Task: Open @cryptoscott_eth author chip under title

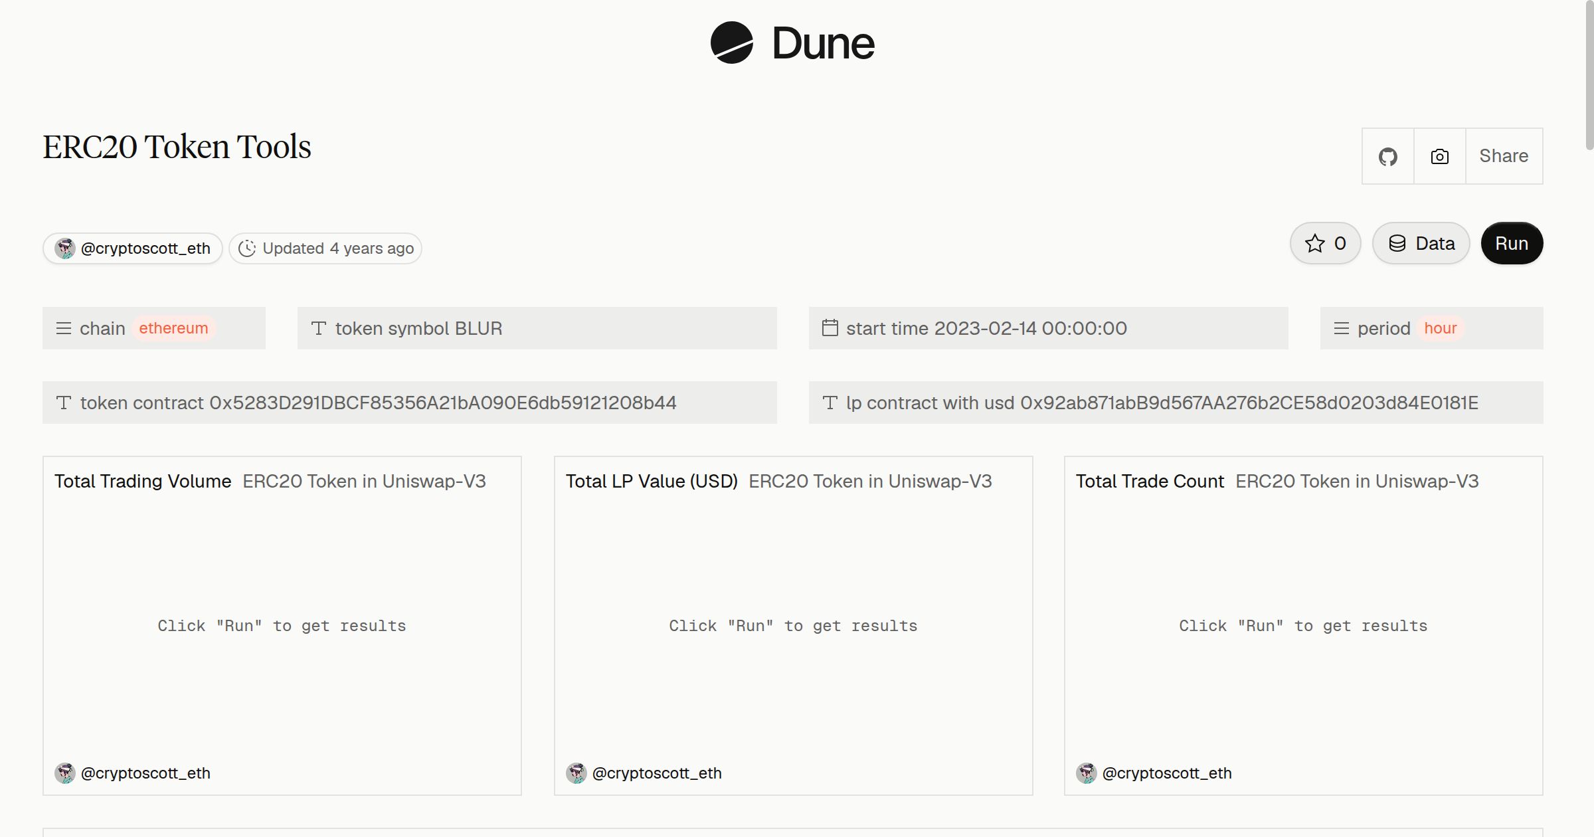Action: (x=133, y=248)
